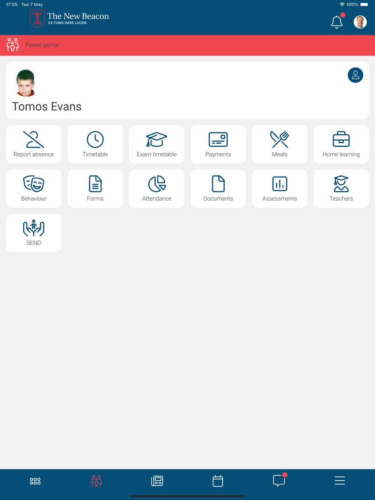The width and height of the screenshot is (375, 500).
Task: Open the Documents tile
Action: [218, 189]
